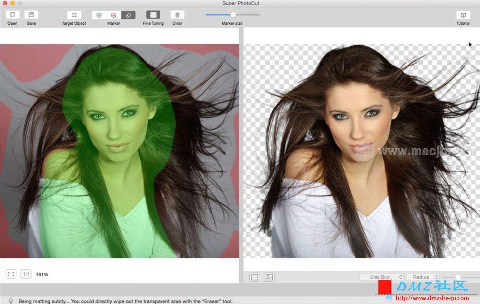The width and height of the screenshot is (480, 304).
Task: Select the Target Object rectangle tool
Action: (x=74, y=15)
